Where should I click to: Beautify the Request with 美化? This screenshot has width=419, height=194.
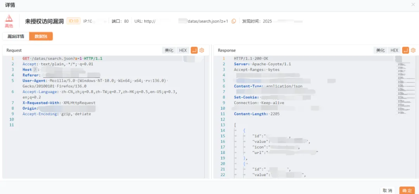[x=169, y=50]
